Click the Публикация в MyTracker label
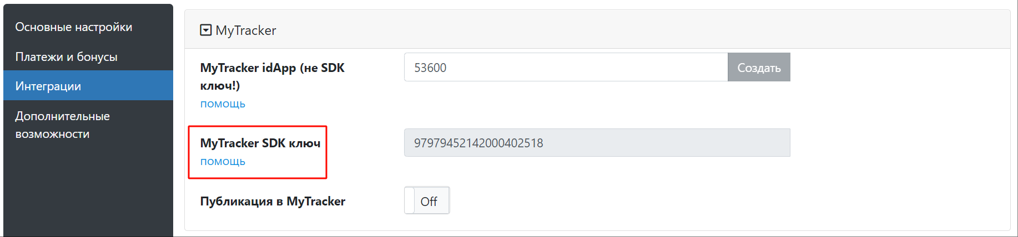 [x=273, y=202]
